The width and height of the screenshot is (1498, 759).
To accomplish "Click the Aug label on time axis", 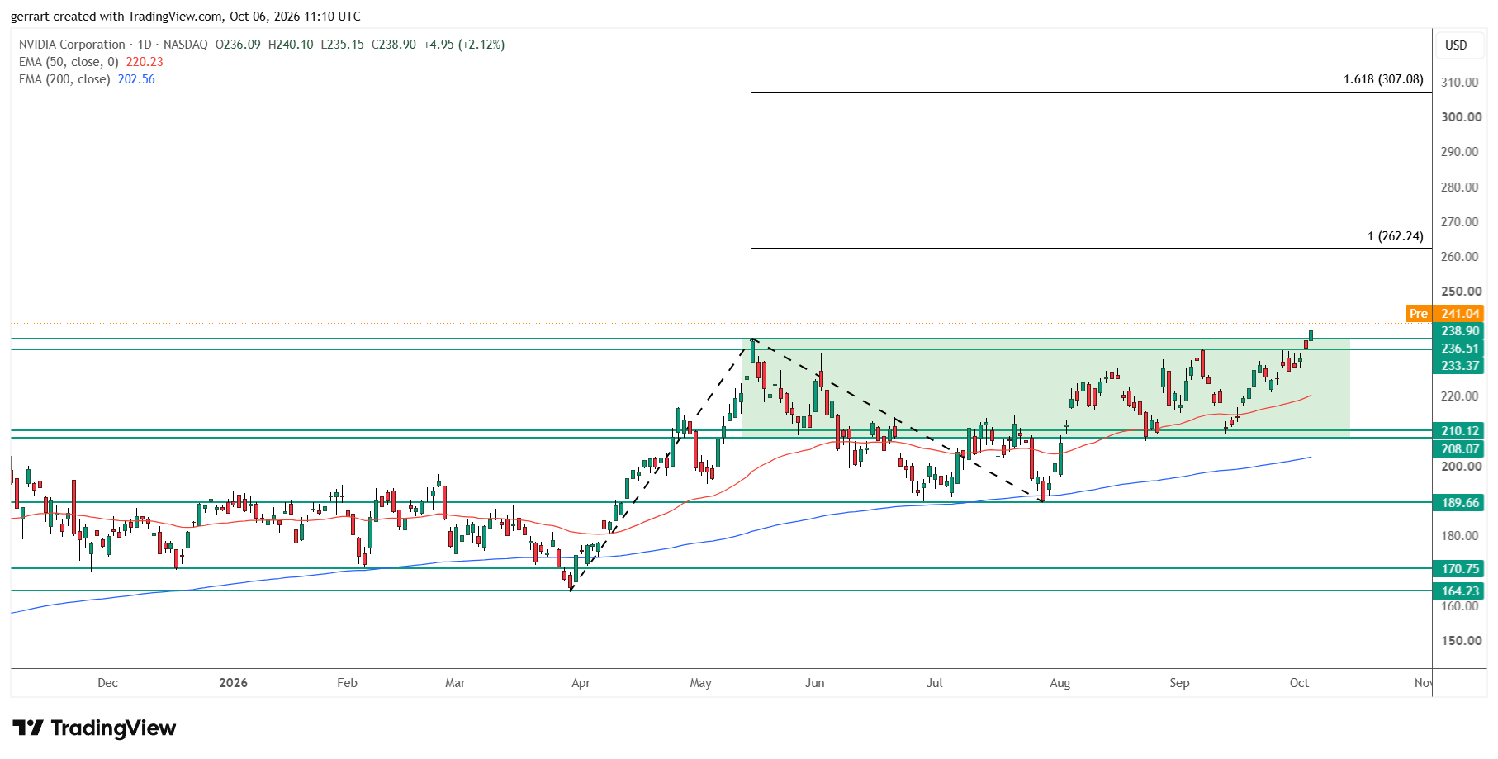I will (x=1060, y=683).
